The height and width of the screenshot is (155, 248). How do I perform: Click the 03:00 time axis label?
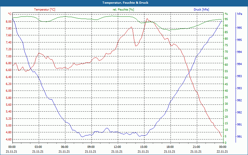pyautogui.click(x=38, y=147)
